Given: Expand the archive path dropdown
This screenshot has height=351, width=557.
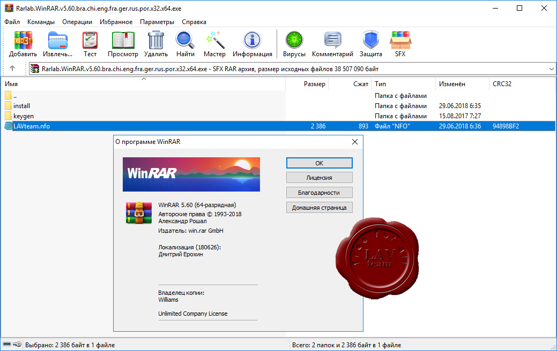Looking at the screenshot, I should [x=551, y=69].
